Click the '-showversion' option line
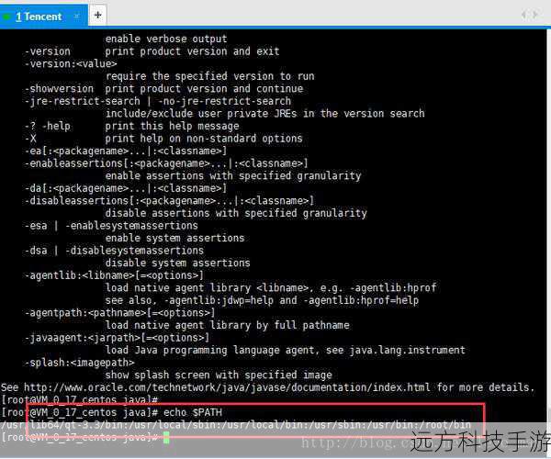551x459 pixels. coord(163,88)
